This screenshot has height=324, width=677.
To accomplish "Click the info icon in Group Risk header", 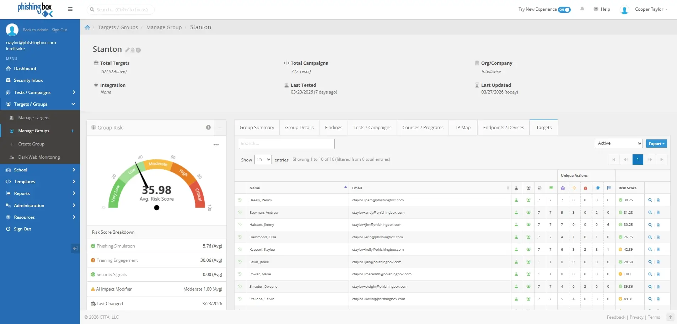I will click(x=208, y=128).
